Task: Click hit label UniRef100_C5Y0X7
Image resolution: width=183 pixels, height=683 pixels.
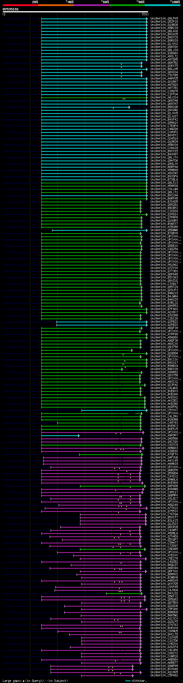Action: point(164,410)
